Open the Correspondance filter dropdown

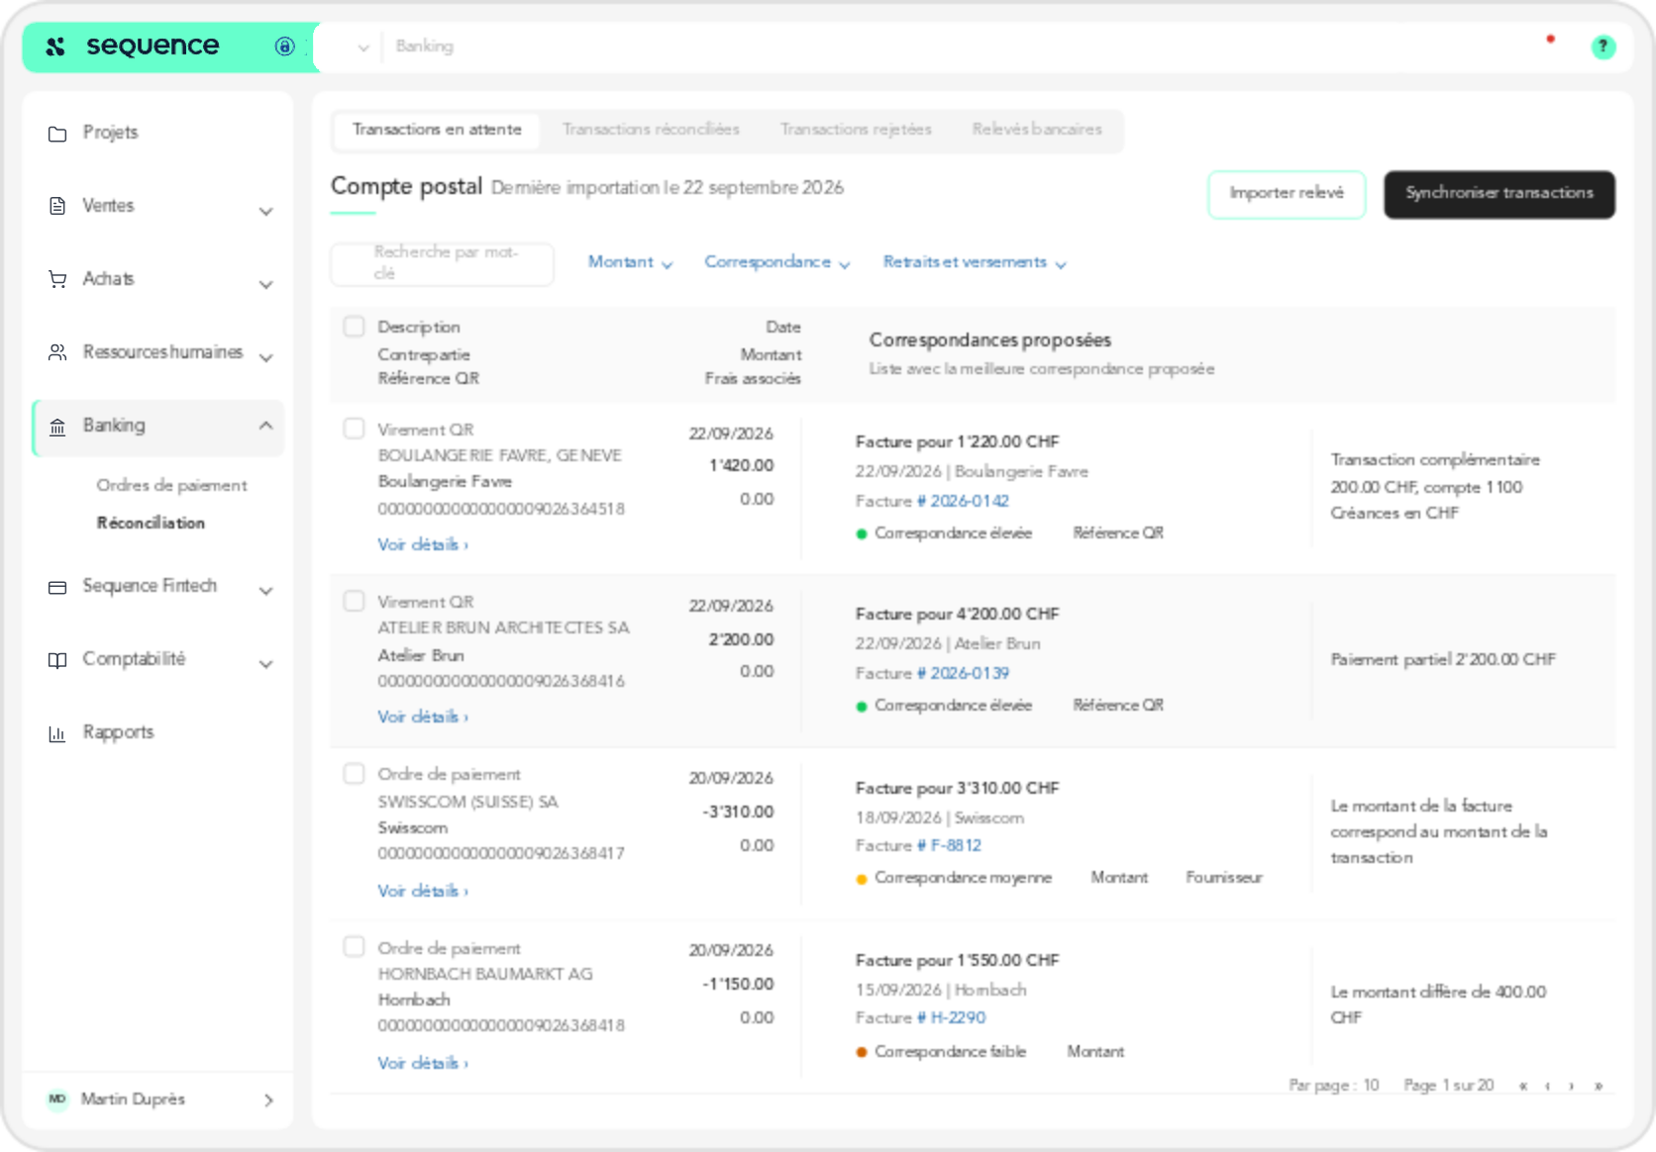coord(776,262)
